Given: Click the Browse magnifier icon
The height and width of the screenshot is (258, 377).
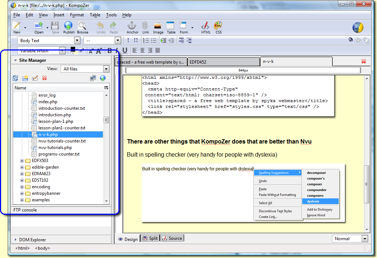Looking at the screenshot, I should point(82,27).
